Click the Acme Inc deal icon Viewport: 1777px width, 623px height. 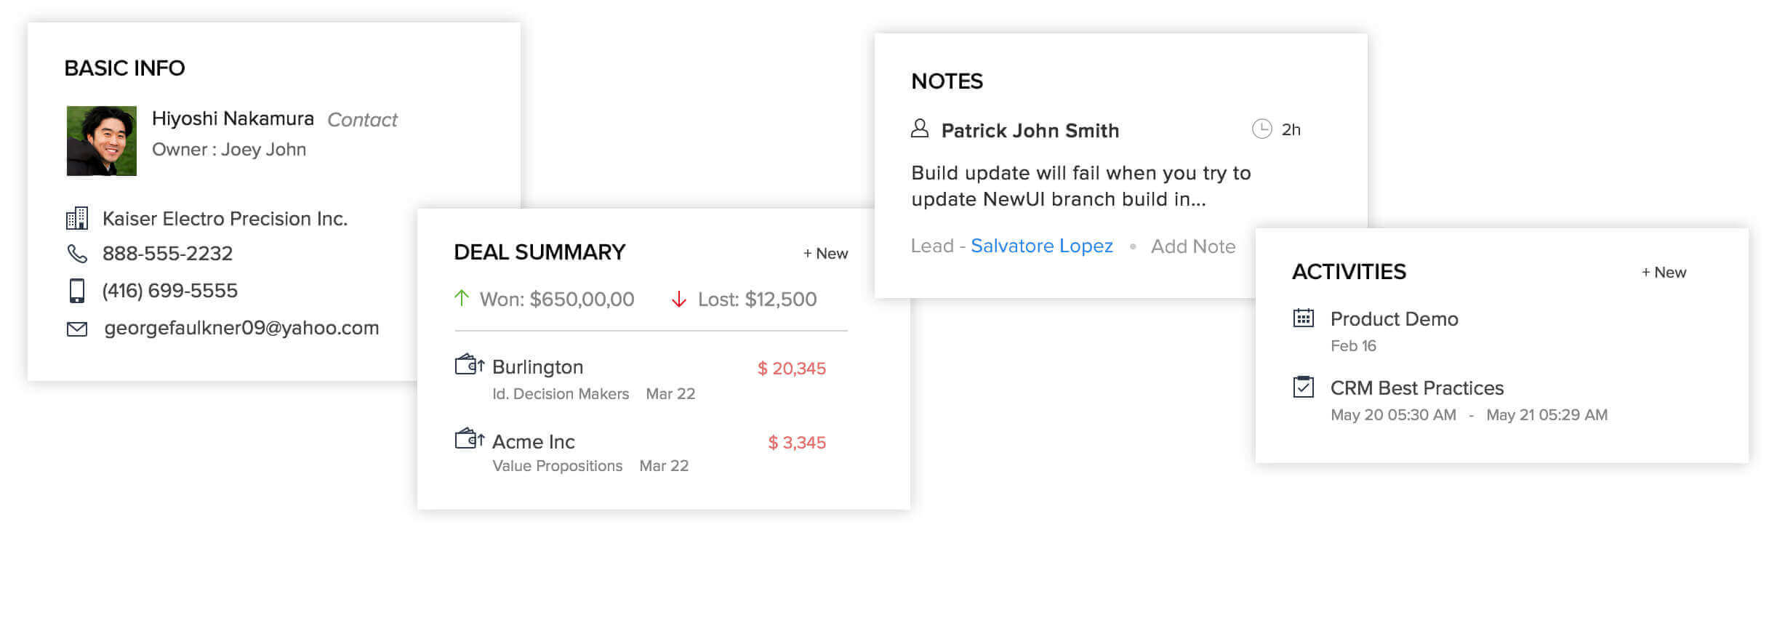[469, 439]
